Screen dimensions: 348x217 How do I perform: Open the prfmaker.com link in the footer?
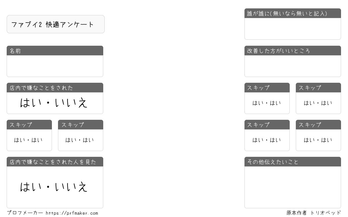[72, 213]
